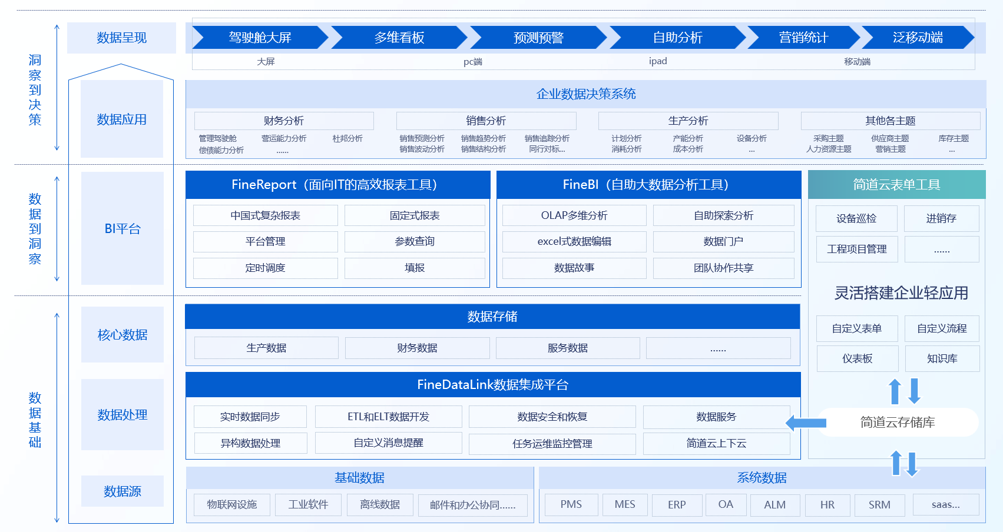Select the 杜邦分析 text
The height and width of the screenshot is (532, 1003).
pyautogui.click(x=347, y=138)
